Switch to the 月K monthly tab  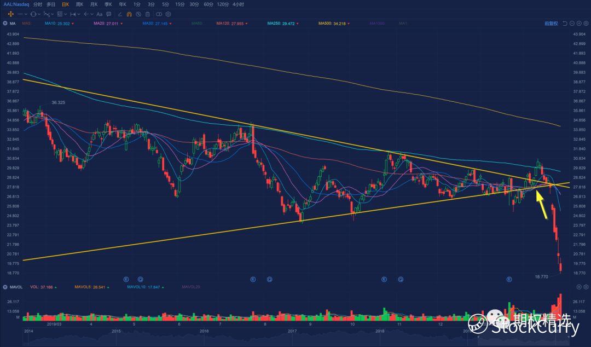coord(94,4)
